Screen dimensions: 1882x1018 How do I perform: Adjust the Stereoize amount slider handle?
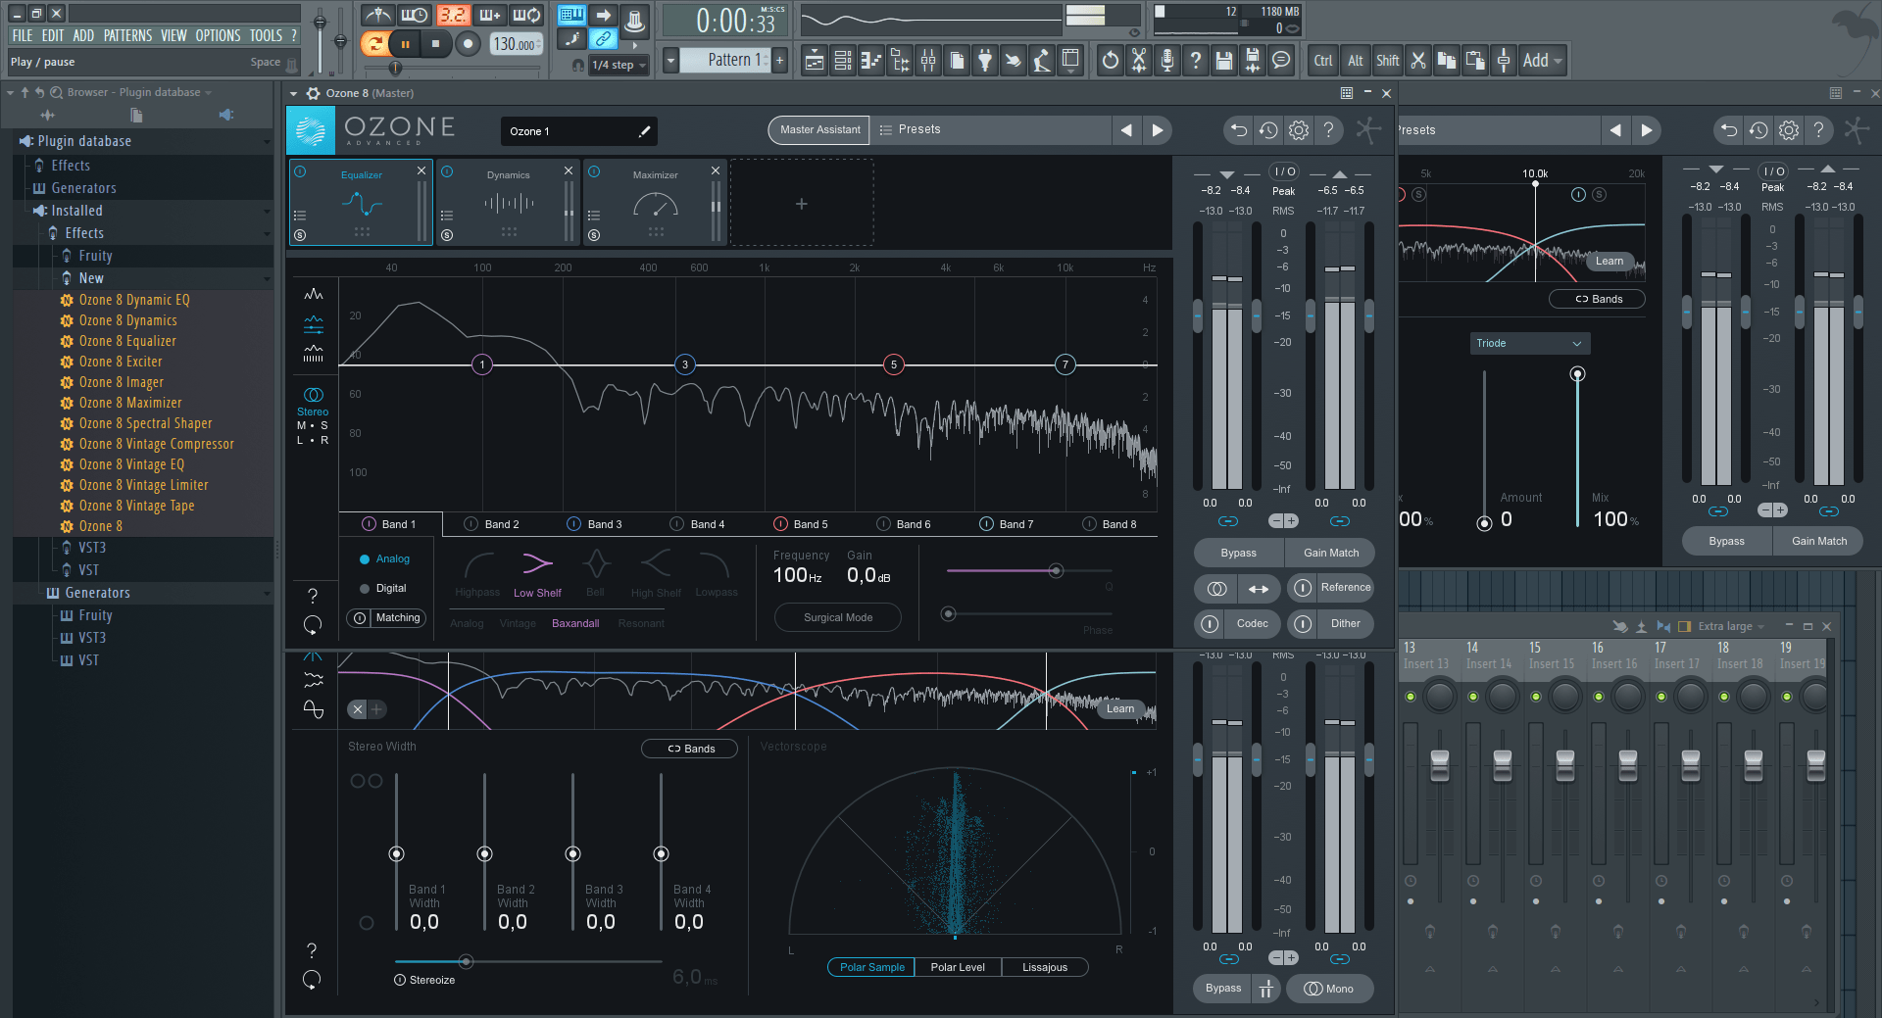click(x=466, y=961)
